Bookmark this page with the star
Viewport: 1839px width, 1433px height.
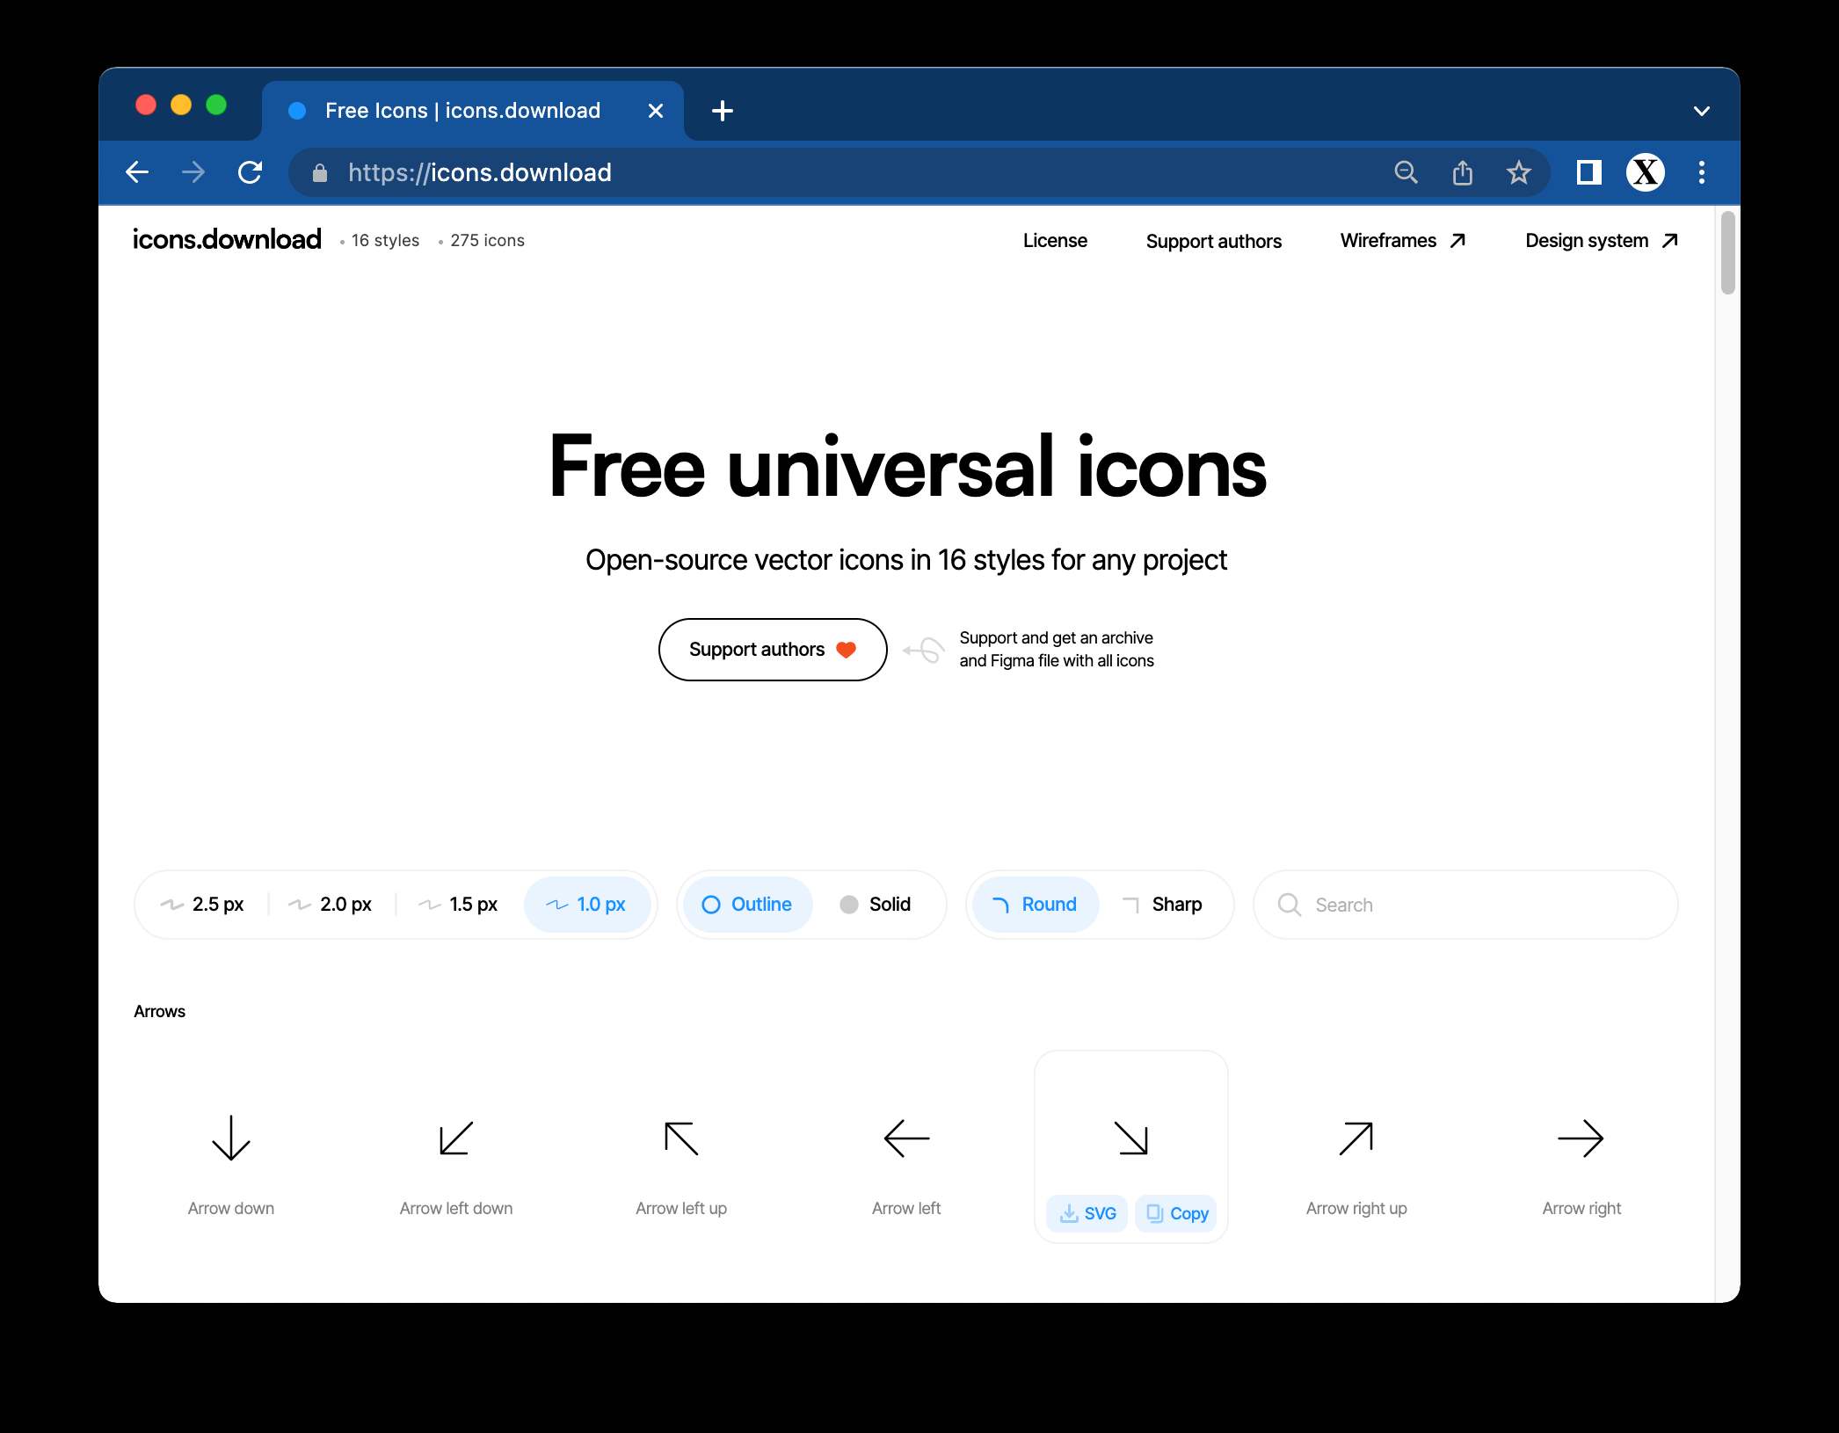(x=1519, y=172)
